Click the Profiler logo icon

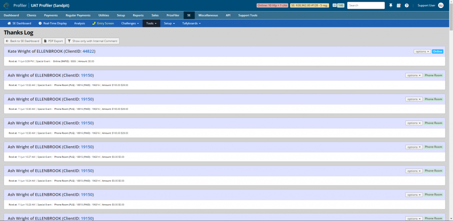tap(7, 5)
